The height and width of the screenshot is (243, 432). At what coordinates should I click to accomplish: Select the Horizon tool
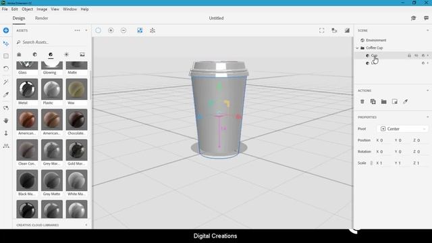tap(6, 146)
